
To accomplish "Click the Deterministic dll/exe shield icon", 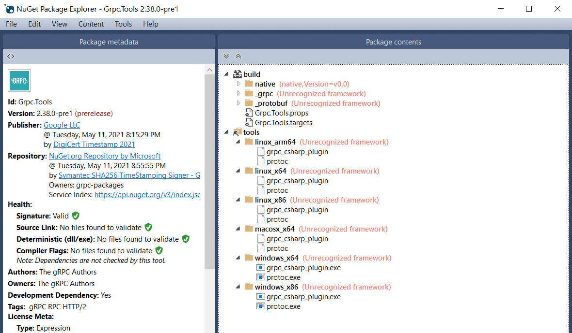I will click(185, 239).
